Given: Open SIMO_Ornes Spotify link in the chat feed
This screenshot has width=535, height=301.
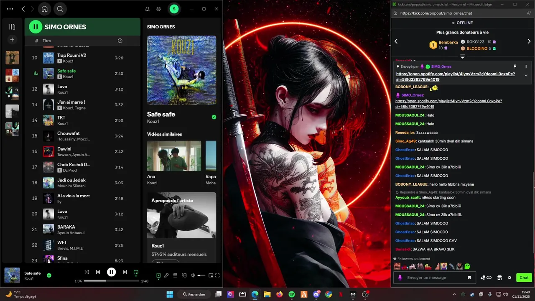Looking at the screenshot, I should coord(448,104).
